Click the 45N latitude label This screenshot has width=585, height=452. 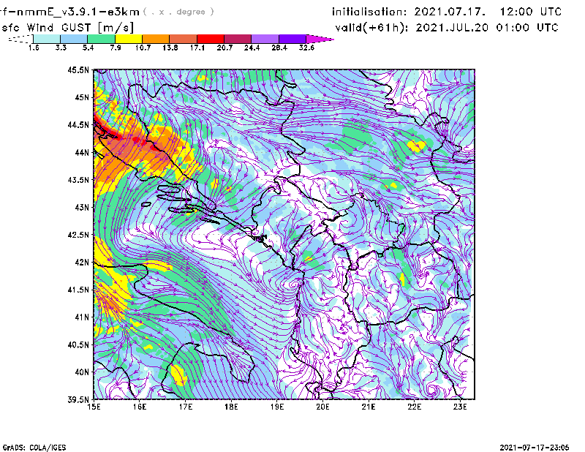coord(82,97)
